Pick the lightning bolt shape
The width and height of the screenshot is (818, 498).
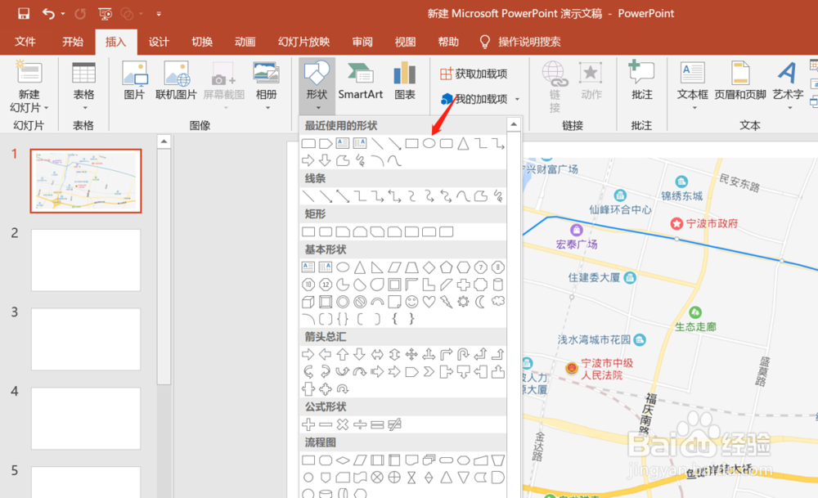pyautogui.click(x=446, y=302)
